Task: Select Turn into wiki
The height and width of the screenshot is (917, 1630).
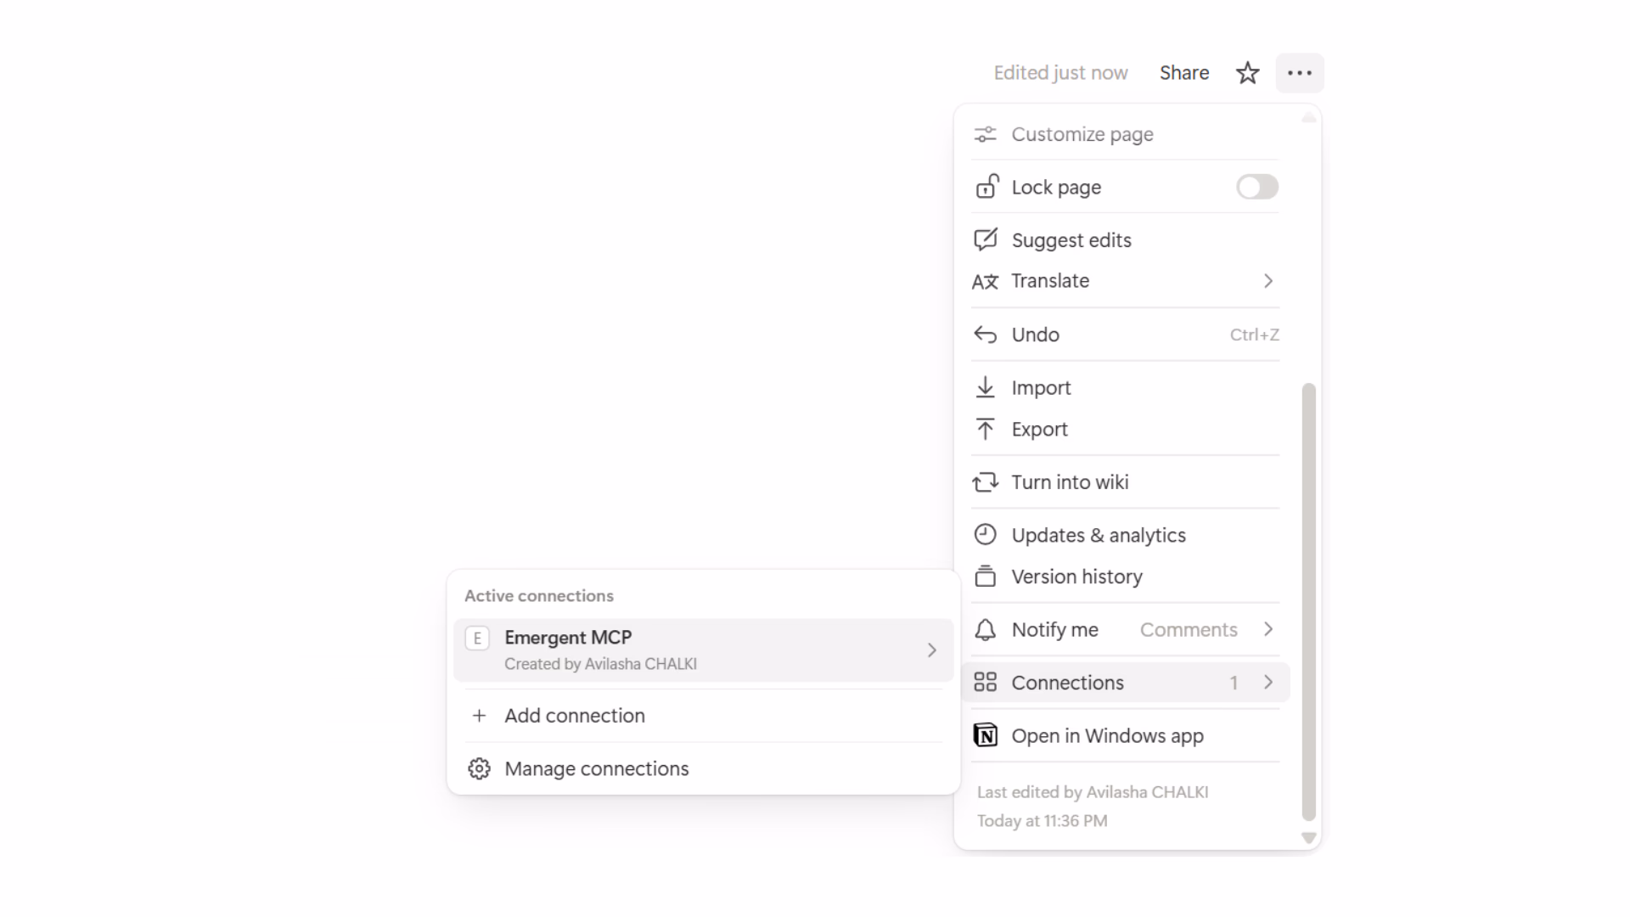Action: pyautogui.click(x=1125, y=482)
